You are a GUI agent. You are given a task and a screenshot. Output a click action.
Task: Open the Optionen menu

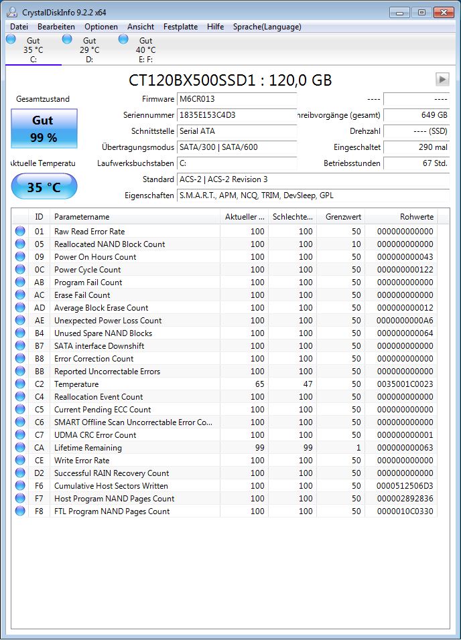[x=101, y=27]
